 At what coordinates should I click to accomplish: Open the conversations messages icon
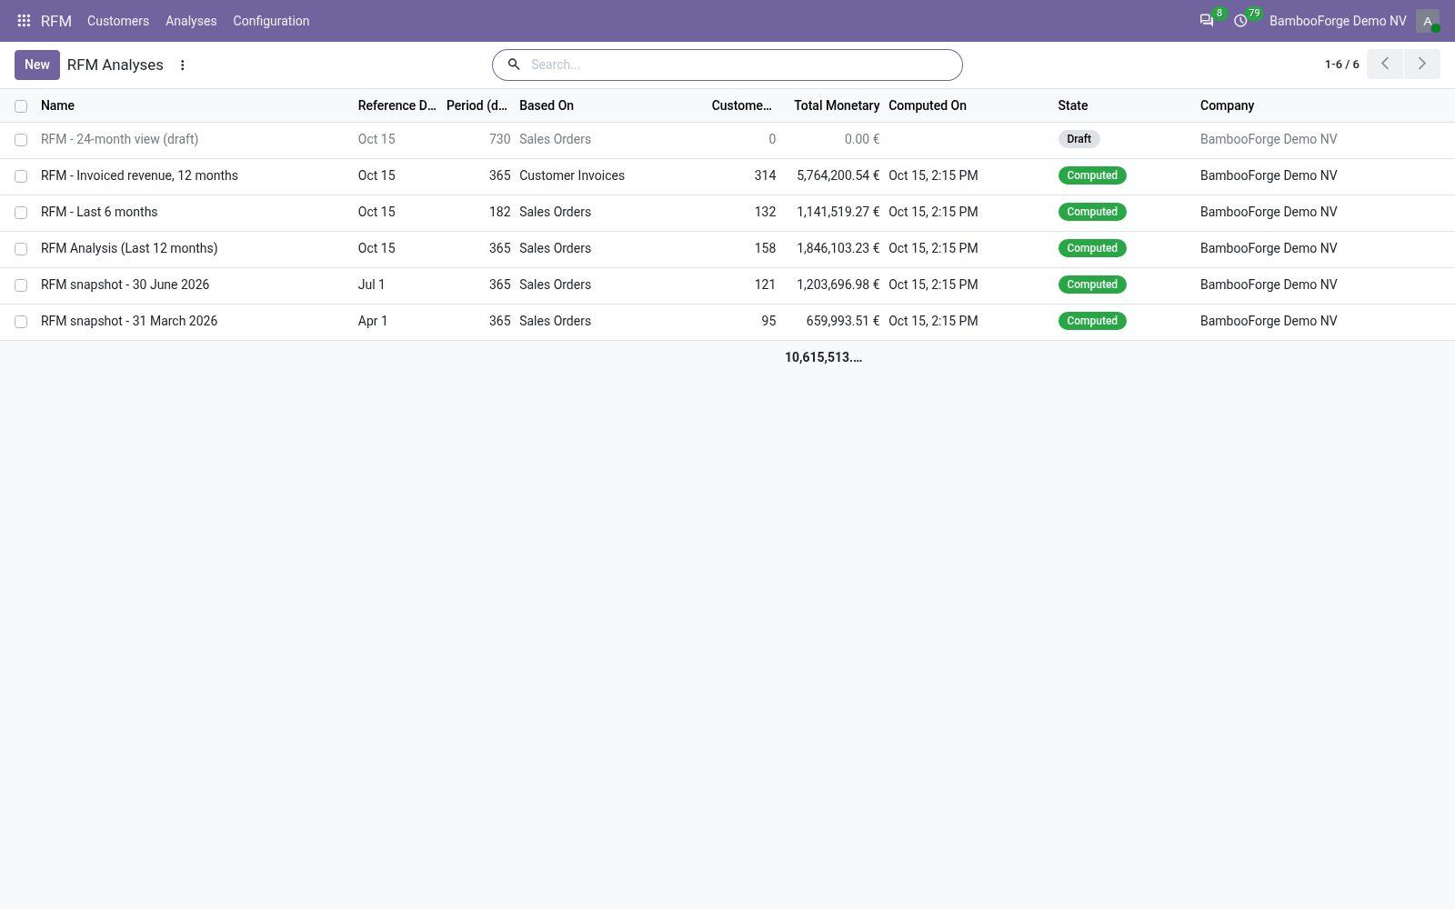[x=1207, y=20]
